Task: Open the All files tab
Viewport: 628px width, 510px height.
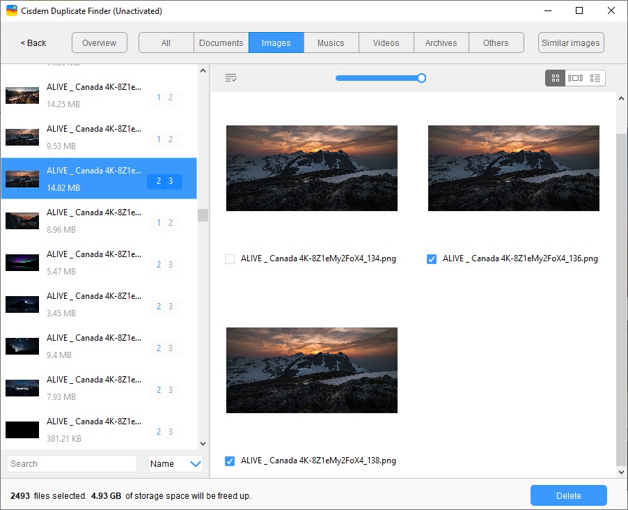Action: coord(166,42)
